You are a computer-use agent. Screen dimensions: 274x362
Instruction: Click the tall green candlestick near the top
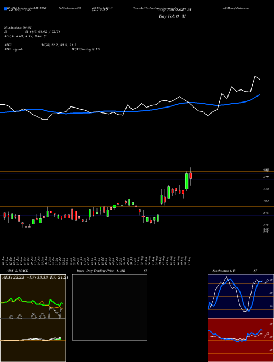coord(186,181)
